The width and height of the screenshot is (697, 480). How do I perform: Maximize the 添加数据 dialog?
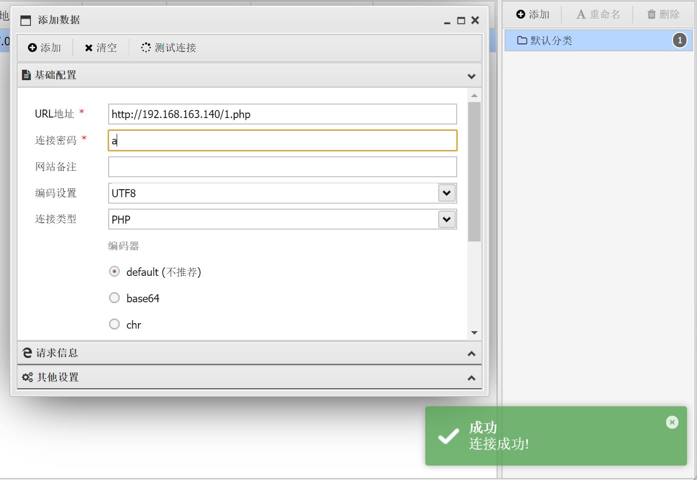pos(461,20)
